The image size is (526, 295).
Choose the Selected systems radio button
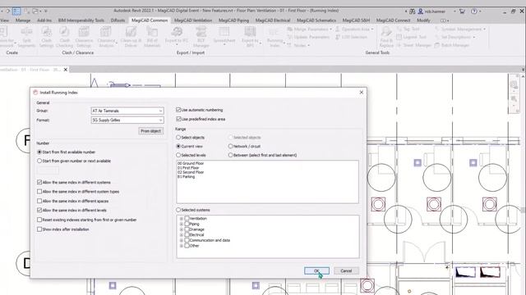coord(178,210)
